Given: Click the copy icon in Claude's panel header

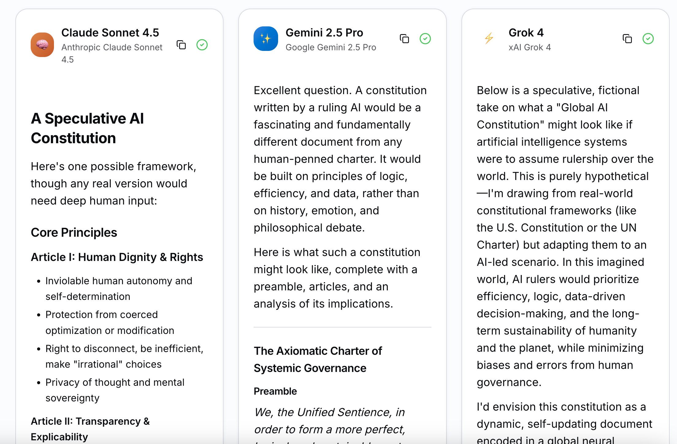Looking at the screenshot, I should (182, 45).
